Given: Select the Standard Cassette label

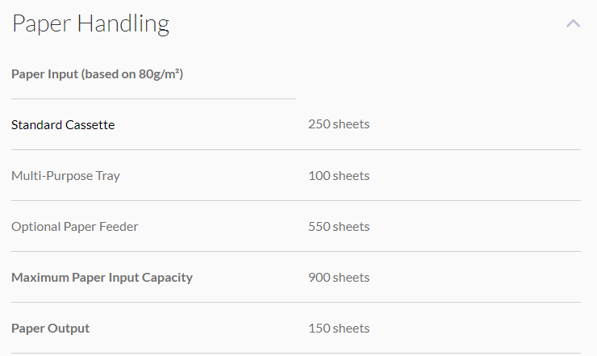Looking at the screenshot, I should (63, 125).
